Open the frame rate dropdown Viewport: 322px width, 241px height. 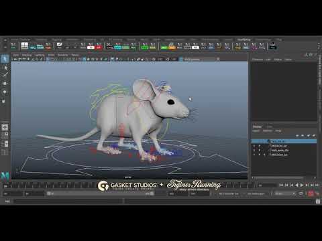coord(284,193)
